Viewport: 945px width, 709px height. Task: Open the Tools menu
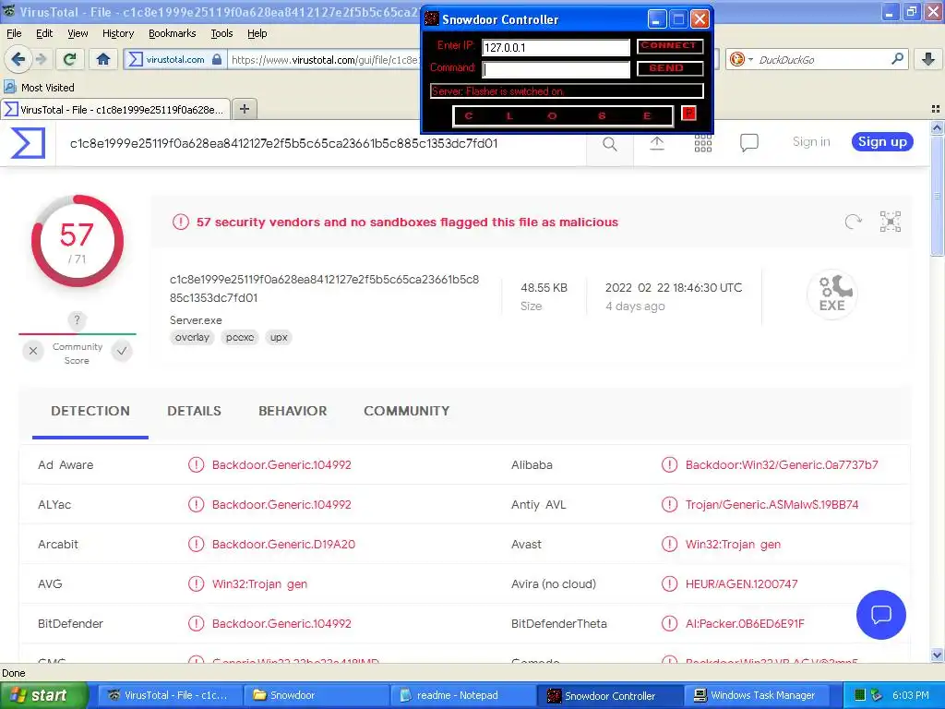point(221,33)
